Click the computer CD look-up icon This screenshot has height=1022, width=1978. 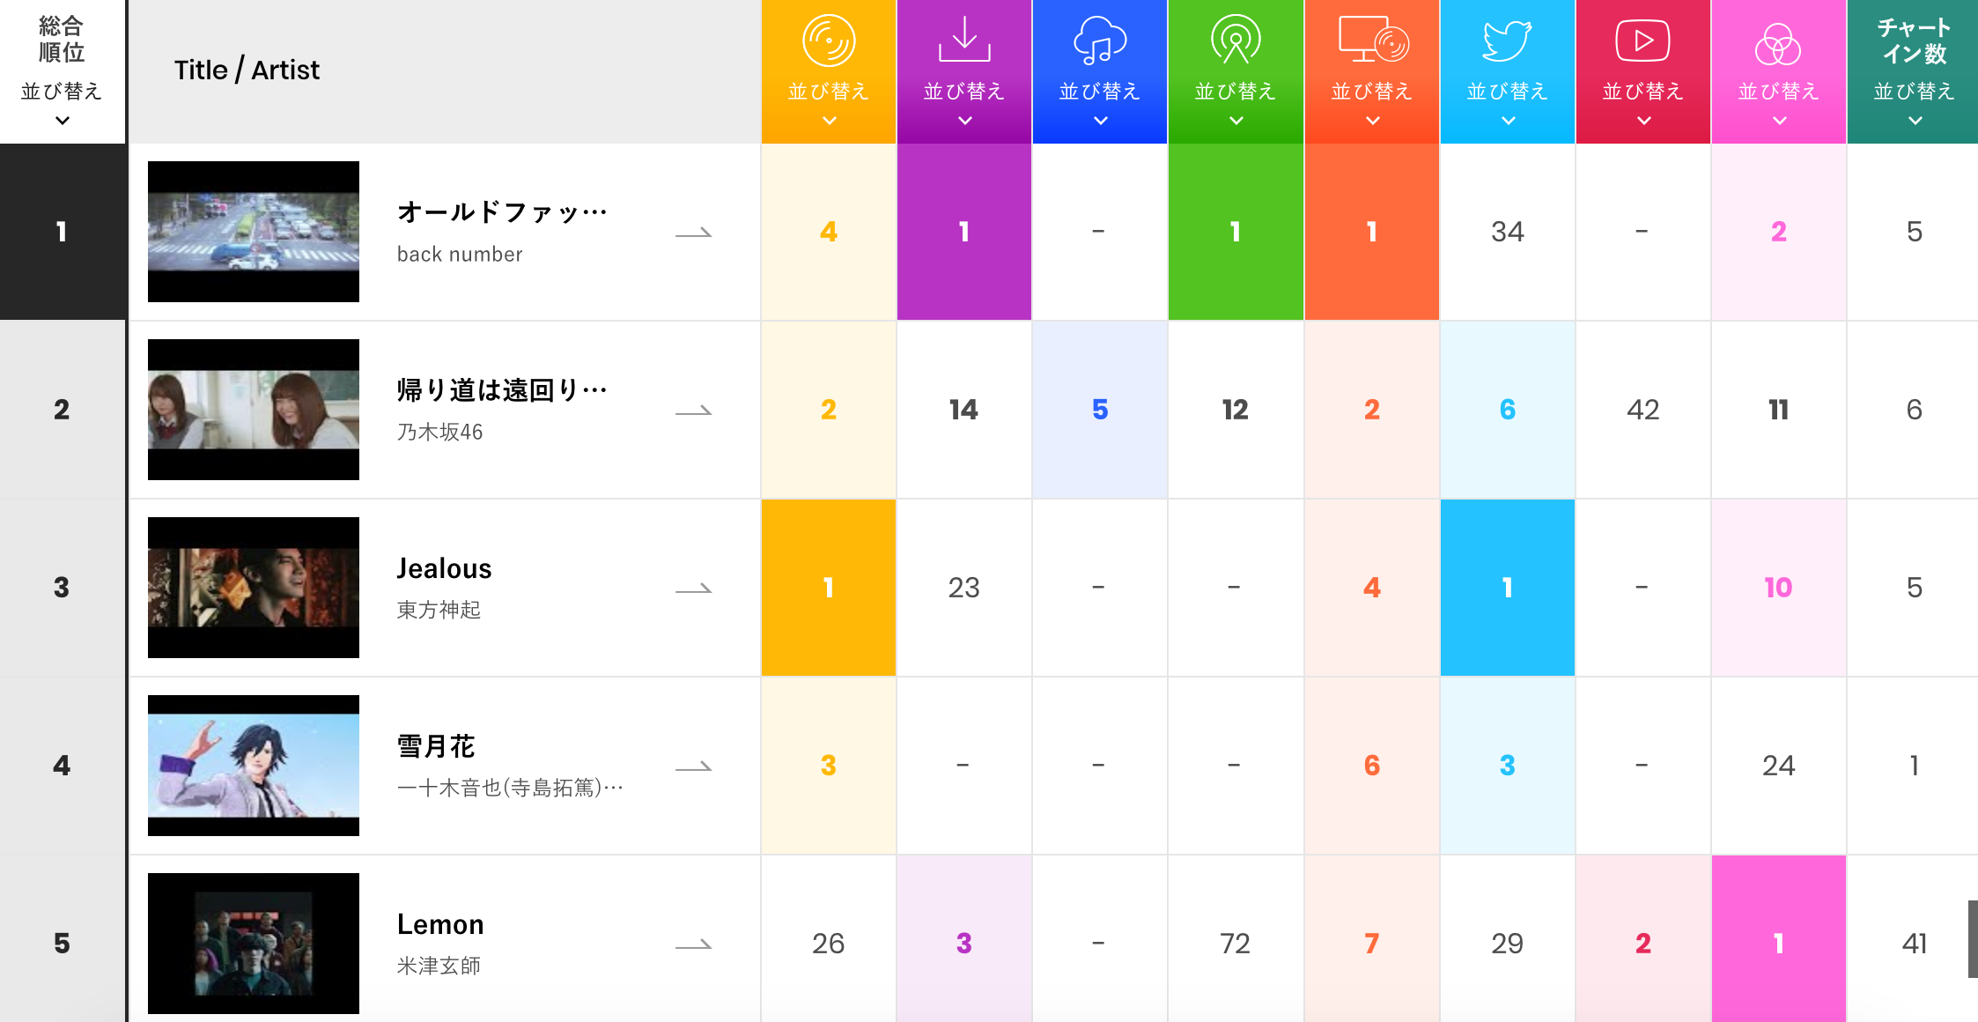[1372, 41]
